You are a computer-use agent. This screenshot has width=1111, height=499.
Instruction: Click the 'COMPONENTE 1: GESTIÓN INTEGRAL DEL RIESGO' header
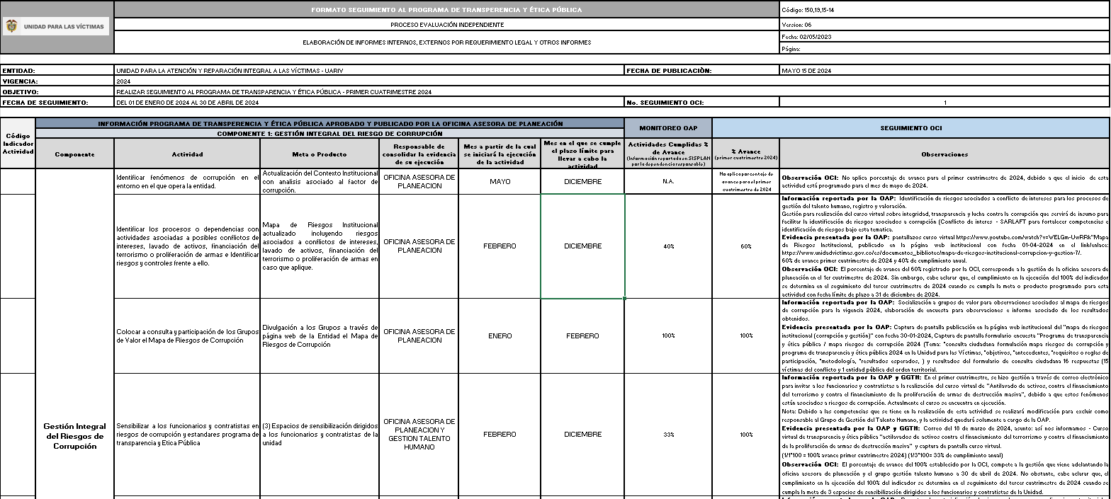329,133
